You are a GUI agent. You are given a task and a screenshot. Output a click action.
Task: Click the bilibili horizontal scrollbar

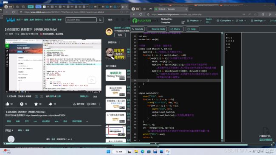pos(80,144)
